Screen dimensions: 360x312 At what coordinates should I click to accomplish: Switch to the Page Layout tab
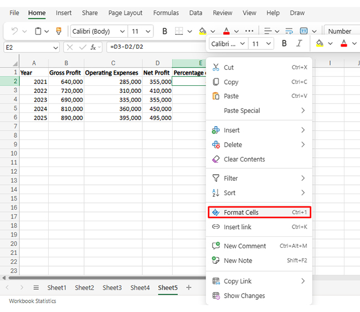point(125,13)
